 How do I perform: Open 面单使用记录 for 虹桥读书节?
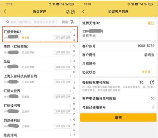coord(63,111)
